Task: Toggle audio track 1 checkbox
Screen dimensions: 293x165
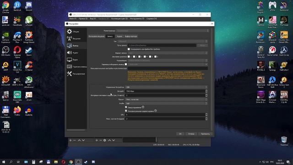Action: click(x=129, y=56)
